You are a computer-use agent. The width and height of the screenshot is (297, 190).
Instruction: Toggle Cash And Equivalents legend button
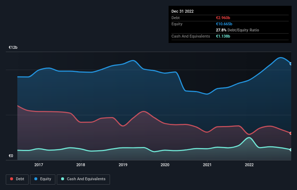pos(83,179)
